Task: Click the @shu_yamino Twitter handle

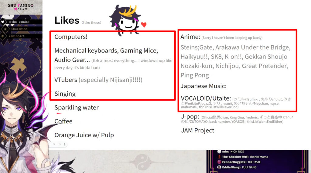Action: 19,22
